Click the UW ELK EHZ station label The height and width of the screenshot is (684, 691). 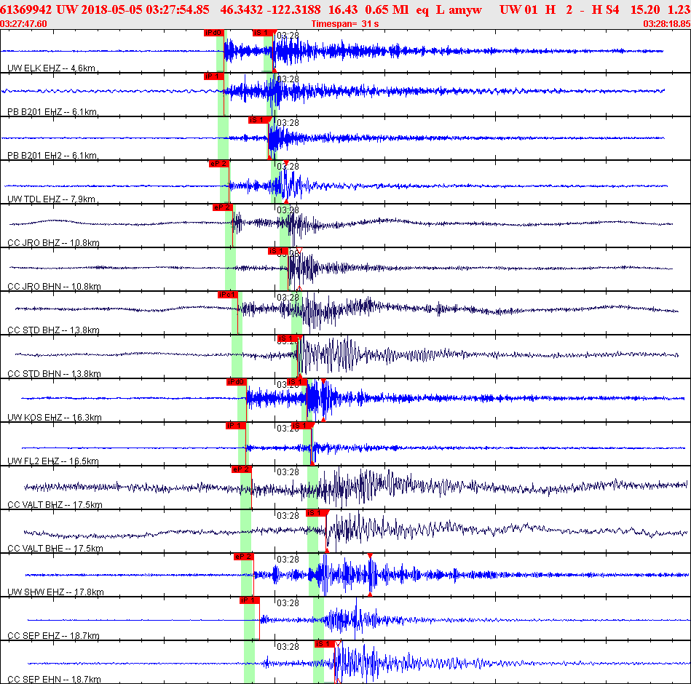pyautogui.click(x=51, y=68)
